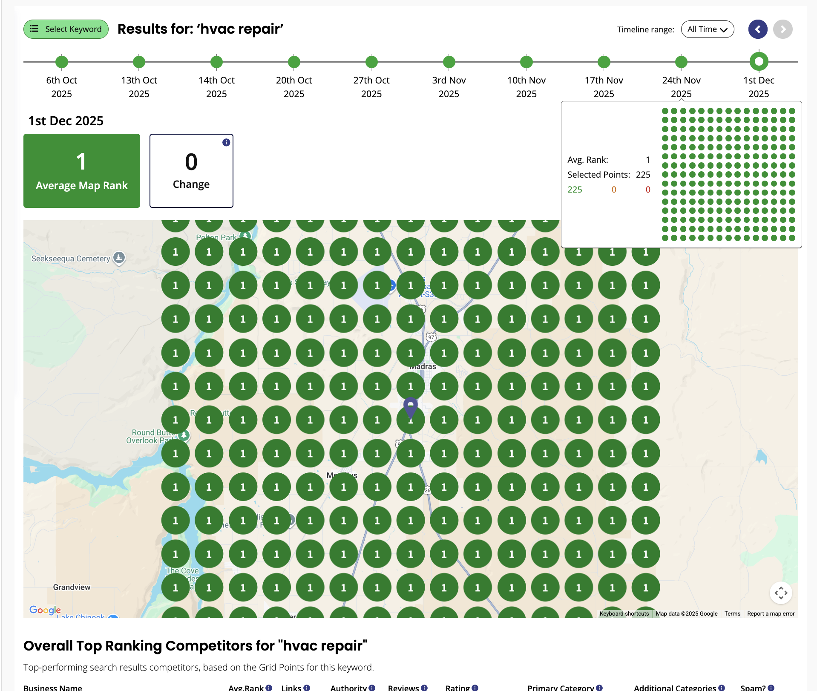Click the map camera controls icon
This screenshot has height=691, width=817.
(x=781, y=593)
